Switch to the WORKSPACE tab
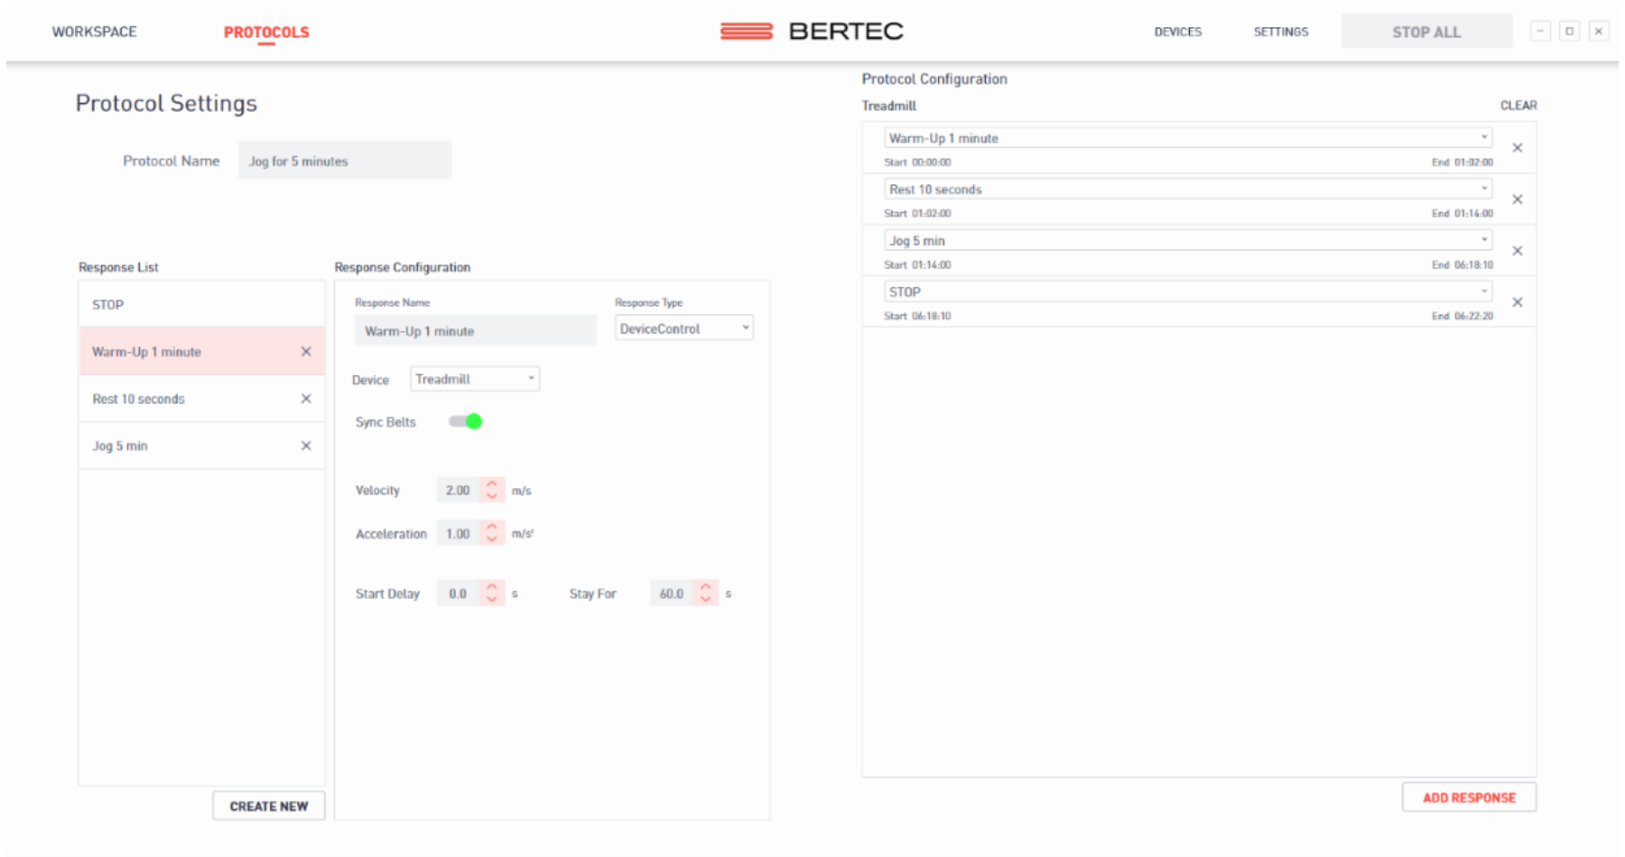 click(x=94, y=32)
